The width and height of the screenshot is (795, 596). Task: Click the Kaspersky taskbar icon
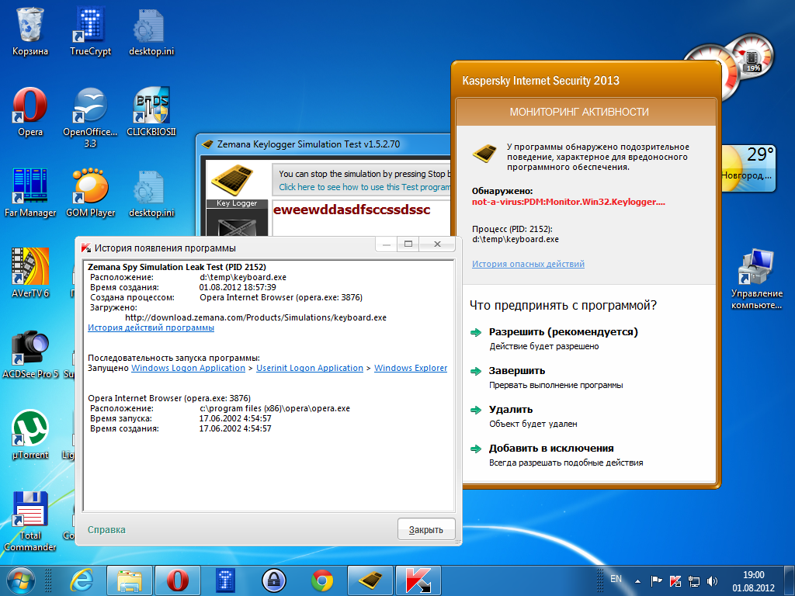[418, 580]
